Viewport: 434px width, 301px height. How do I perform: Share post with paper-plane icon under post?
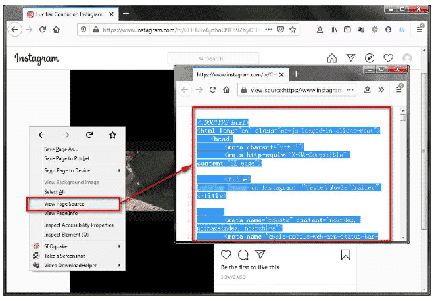click(x=260, y=254)
